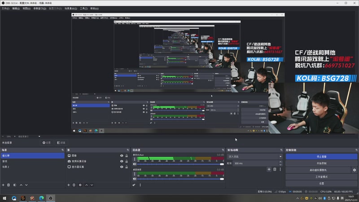Remove the selected source with the trash icon in the 源 panel
359x202 pixels.
(x=74, y=185)
